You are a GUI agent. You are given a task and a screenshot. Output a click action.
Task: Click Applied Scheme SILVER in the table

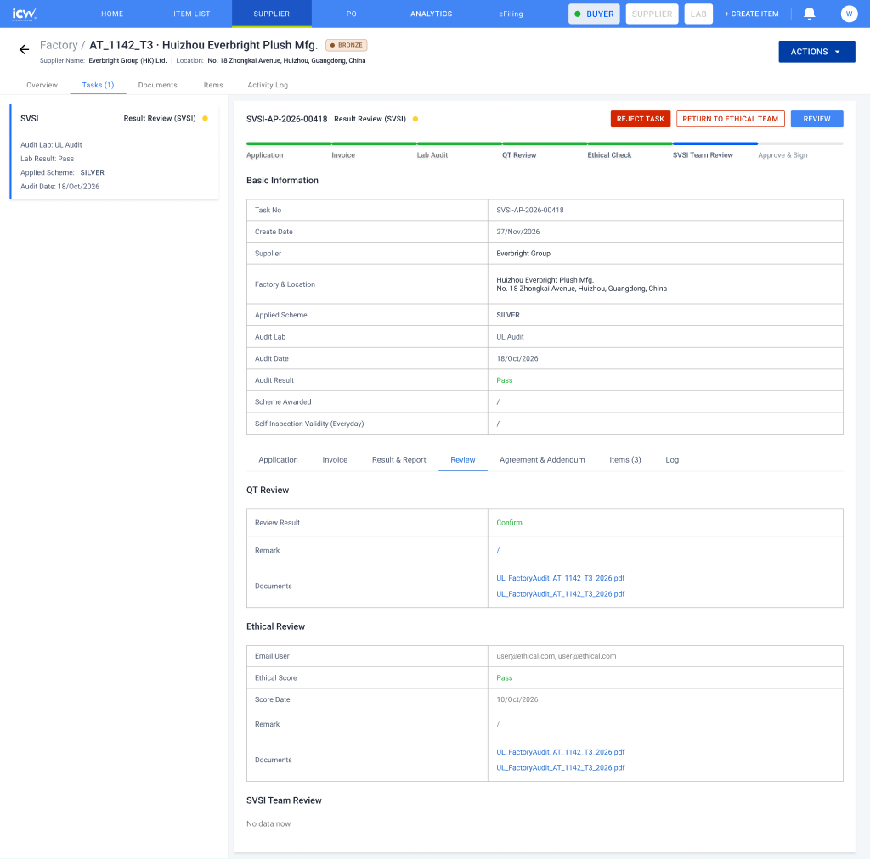(x=508, y=315)
